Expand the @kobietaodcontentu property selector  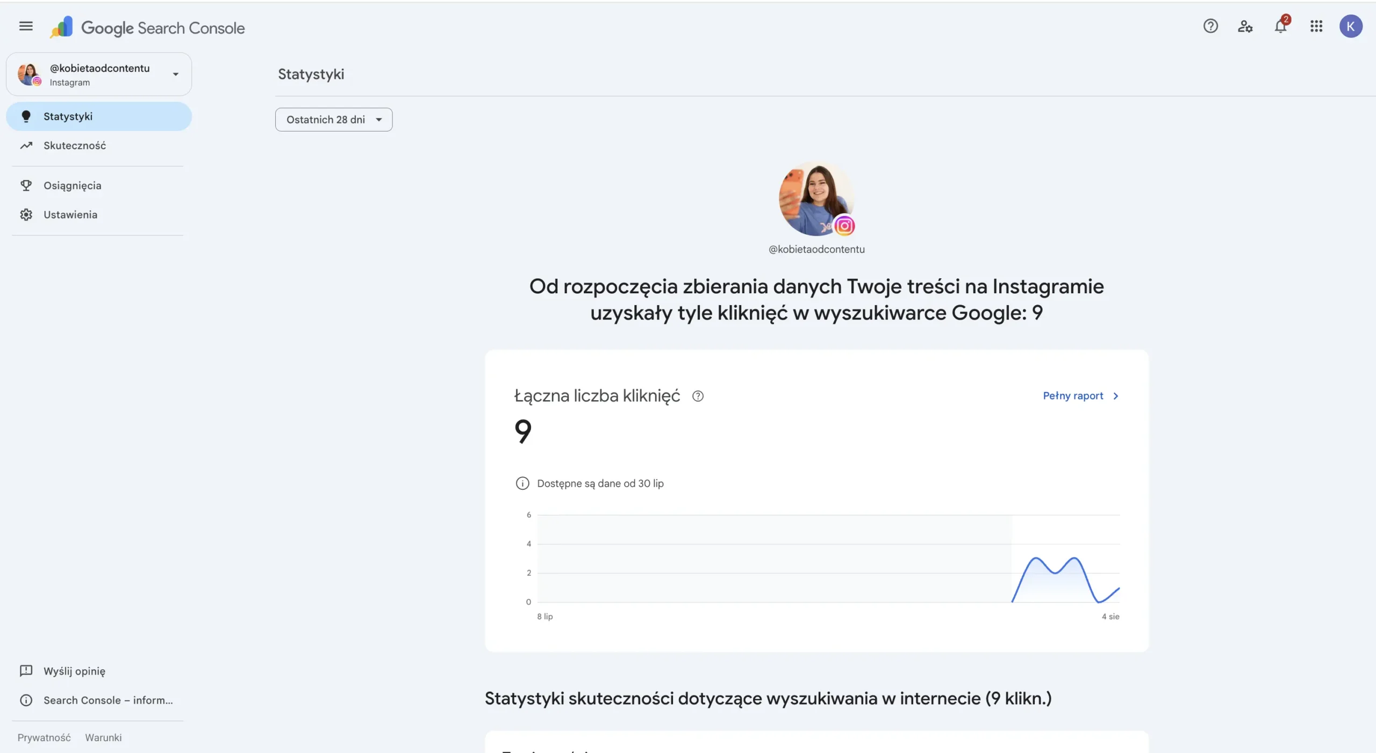99,74
